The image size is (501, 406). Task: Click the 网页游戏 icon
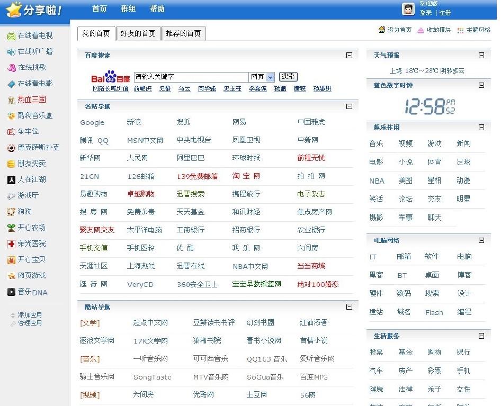[x=11, y=276]
